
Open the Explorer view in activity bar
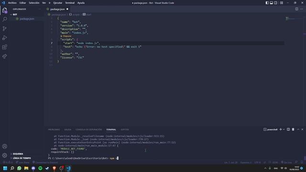(5, 11)
